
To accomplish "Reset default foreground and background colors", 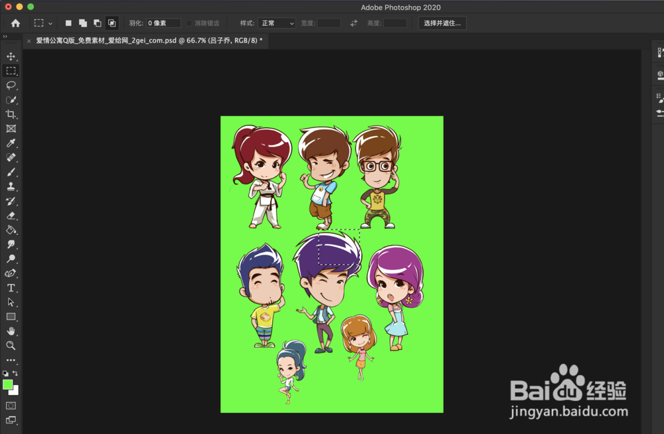I will coord(5,374).
